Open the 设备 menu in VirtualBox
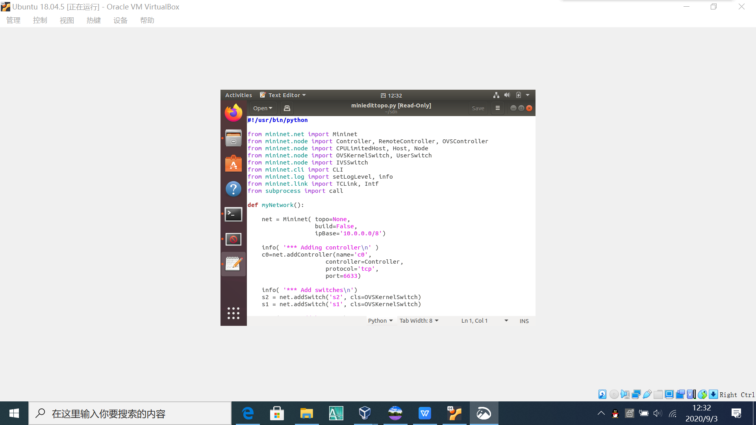Image resolution: width=756 pixels, height=425 pixels. point(120,20)
